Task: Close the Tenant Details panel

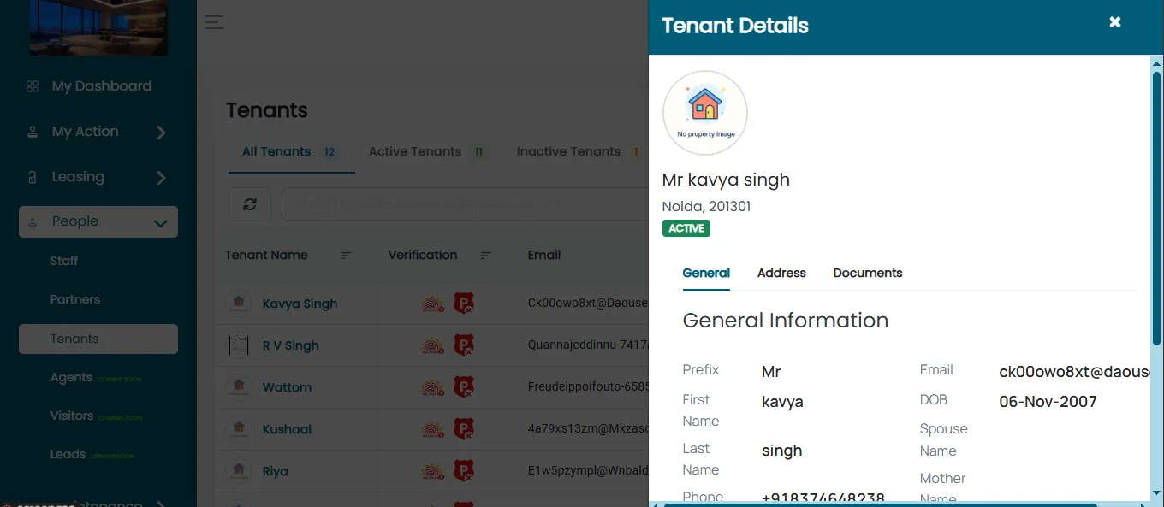Action: (x=1115, y=22)
